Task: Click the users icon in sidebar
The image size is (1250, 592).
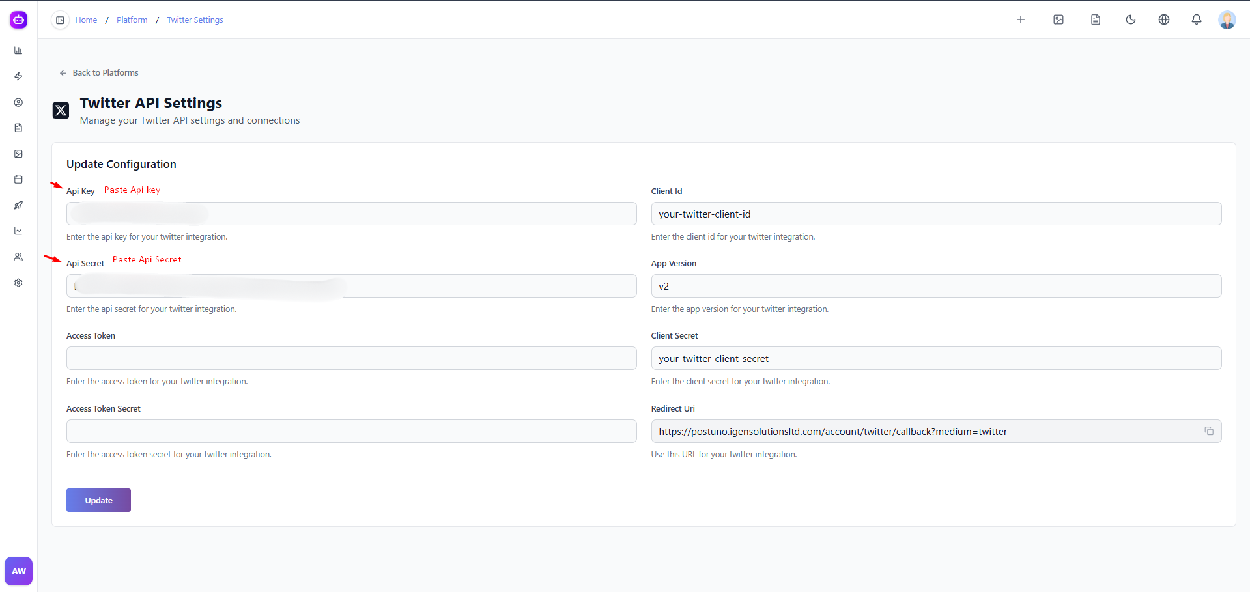Action: click(18, 257)
